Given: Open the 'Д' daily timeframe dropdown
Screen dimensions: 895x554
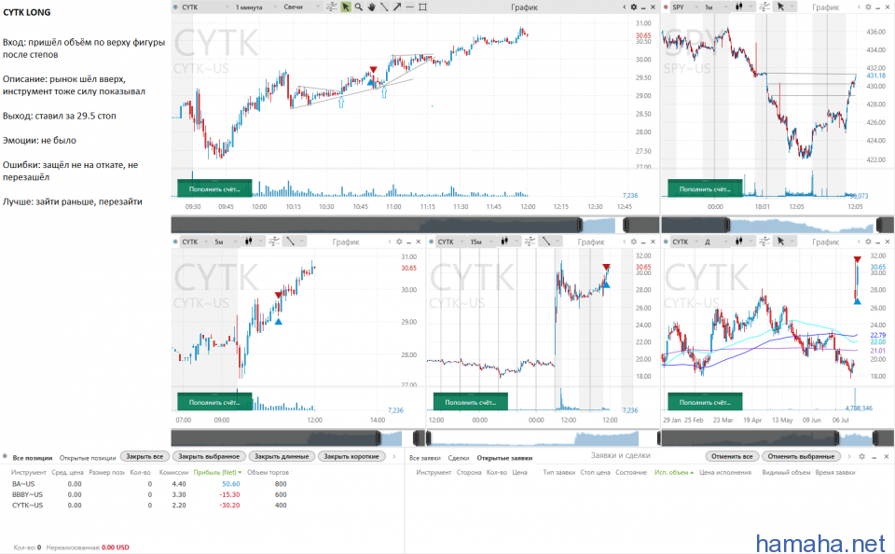Looking at the screenshot, I should point(716,242).
